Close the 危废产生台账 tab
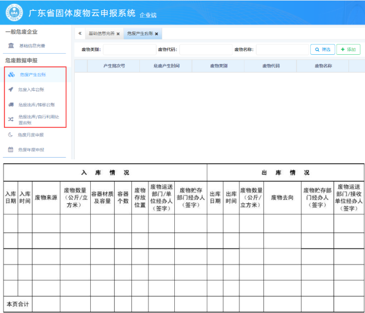Viewport: 365px width, 313px height. (x=157, y=34)
